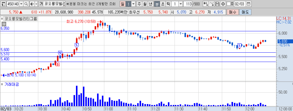Image resolution: width=293 pixels, height=111 pixels.
Task: Click the grid table icon under stock name
Action: 4,24
